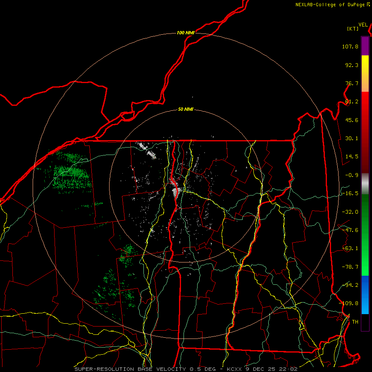Click the blue segment of velocity color bar
The width and height of the screenshot is (372, 372).
point(365,295)
